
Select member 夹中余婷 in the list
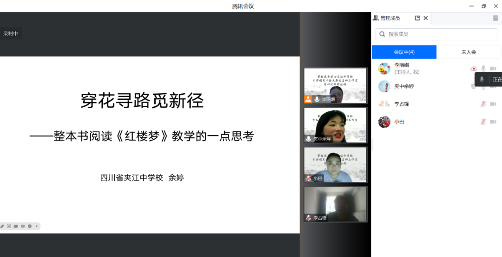(x=404, y=86)
